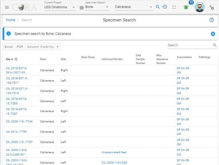Open the help question mark icon
The width and height of the screenshot is (219, 165).
(212, 20)
